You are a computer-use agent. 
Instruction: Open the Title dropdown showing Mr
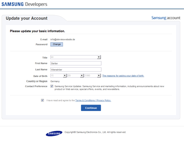pos(76,57)
